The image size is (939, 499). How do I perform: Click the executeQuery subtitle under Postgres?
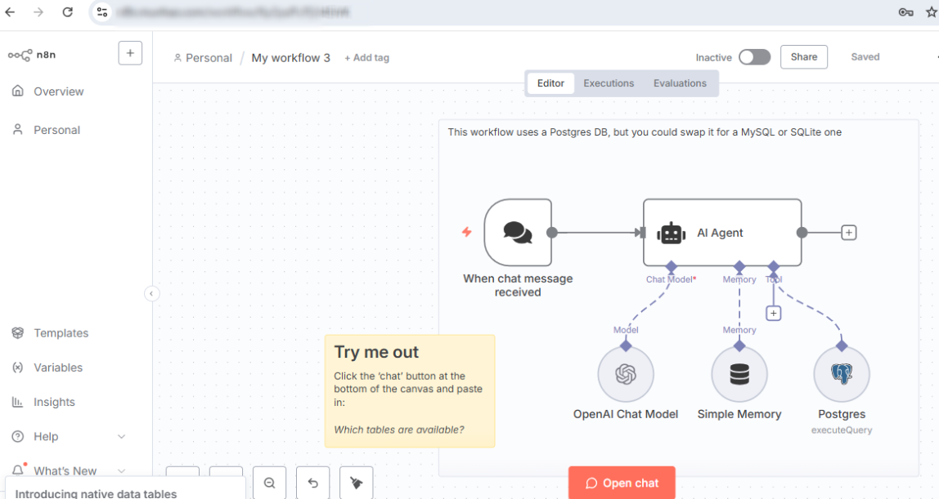click(842, 430)
